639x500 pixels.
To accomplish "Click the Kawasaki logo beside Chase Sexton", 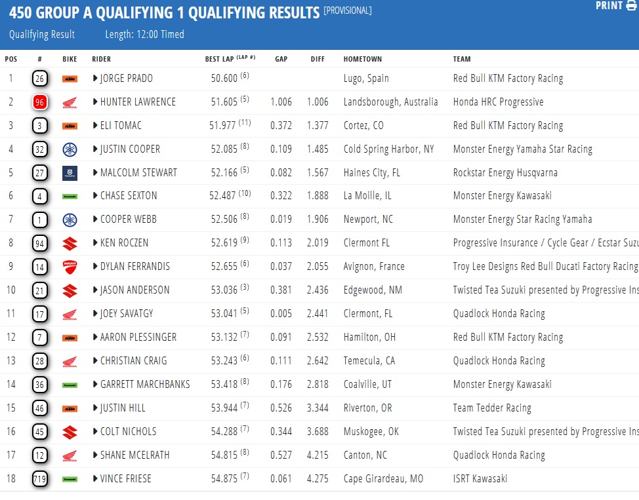I will pyautogui.click(x=70, y=196).
